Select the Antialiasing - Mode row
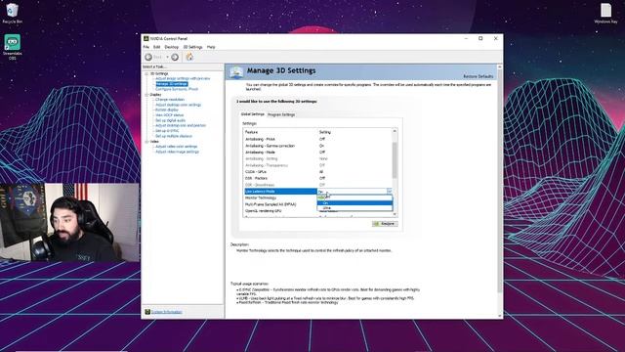 [317, 153]
